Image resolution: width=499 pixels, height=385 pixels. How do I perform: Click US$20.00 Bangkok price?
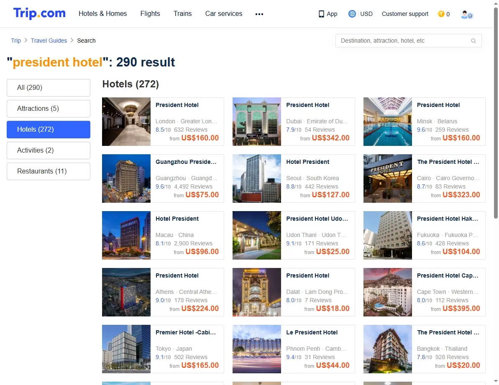(463, 366)
